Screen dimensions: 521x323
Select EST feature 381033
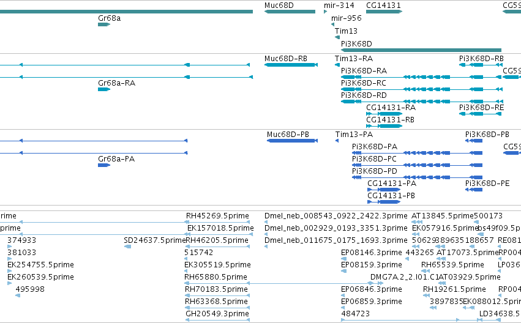(x=9, y=259)
